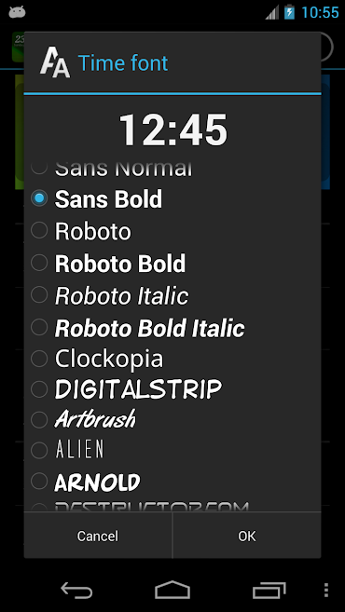The image size is (345, 612).
Task: Tap the signal strength status icon
Action: (x=272, y=12)
